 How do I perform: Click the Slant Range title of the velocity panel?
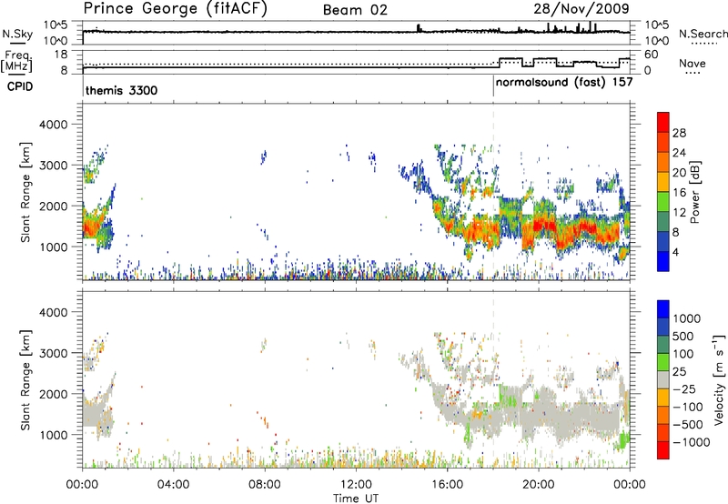pos(25,379)
